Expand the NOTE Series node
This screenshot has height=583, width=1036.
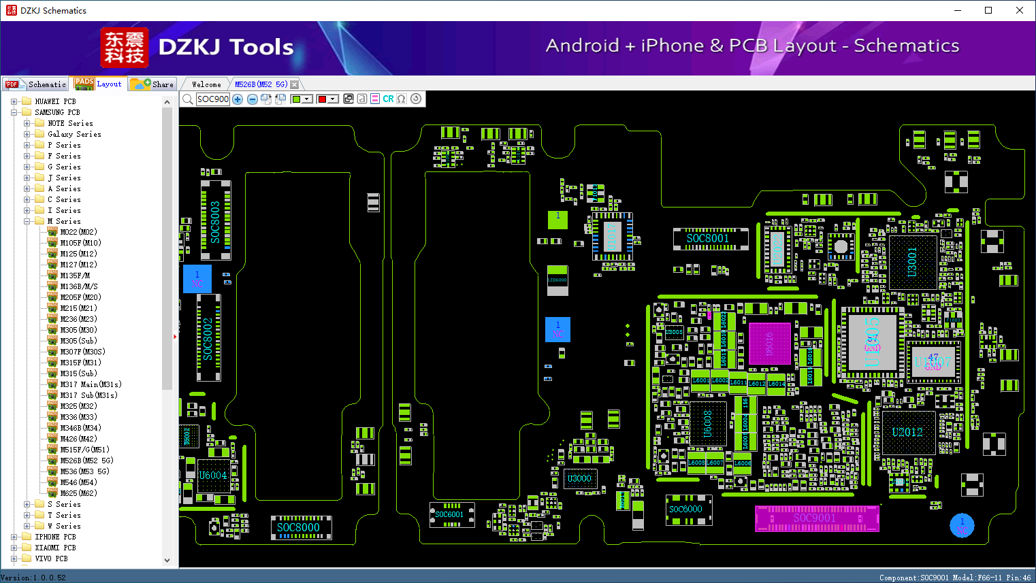coord(27,123)
